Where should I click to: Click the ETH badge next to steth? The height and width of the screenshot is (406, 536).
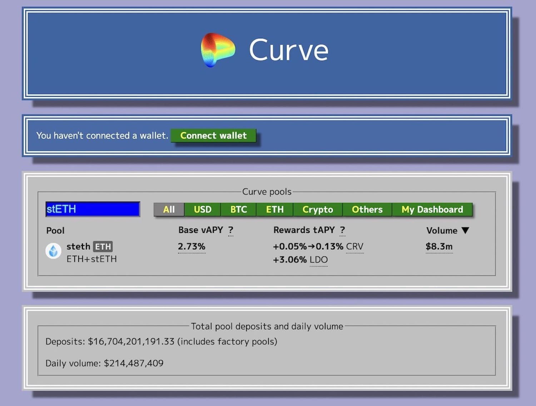click(x=103, y=246)
